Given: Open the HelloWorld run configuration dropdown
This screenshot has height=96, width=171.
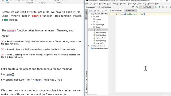Looking at the screenshot, I should pyautogui.click(x=147, y=7).
